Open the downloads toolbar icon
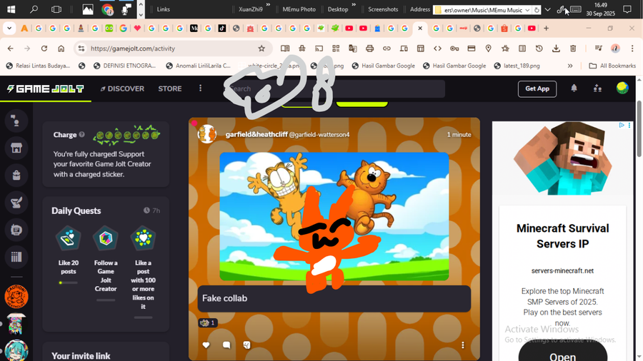The width and height of the screenshot is (643, 361). coord(556,49)
